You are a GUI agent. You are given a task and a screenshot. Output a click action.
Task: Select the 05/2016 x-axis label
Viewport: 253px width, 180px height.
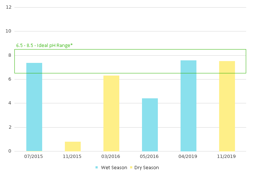tap(150, 157)
